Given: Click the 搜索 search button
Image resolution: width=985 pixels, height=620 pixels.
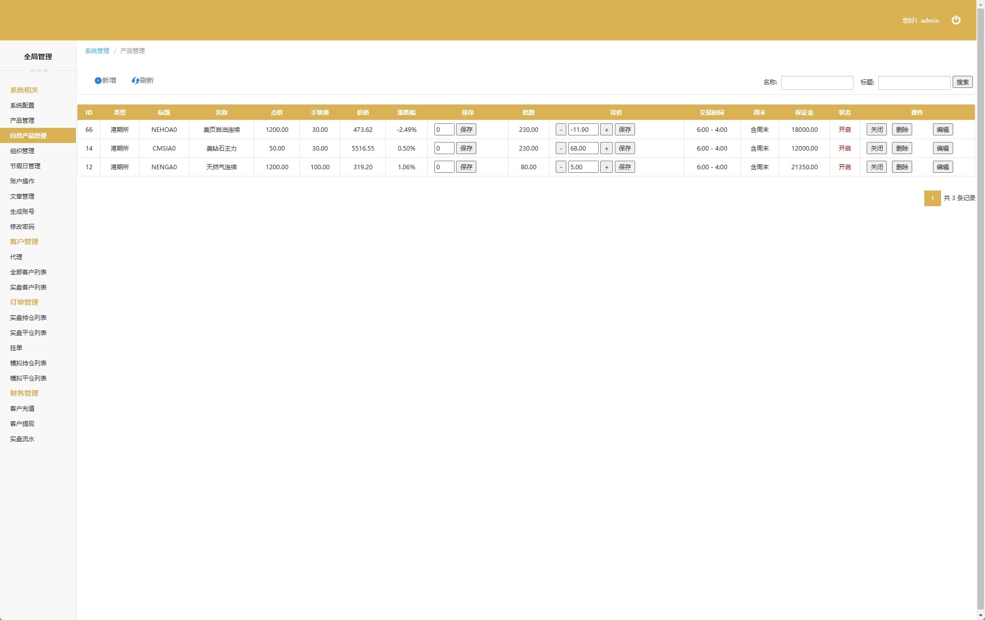Looking at the screenshot, I should [962, 82].
